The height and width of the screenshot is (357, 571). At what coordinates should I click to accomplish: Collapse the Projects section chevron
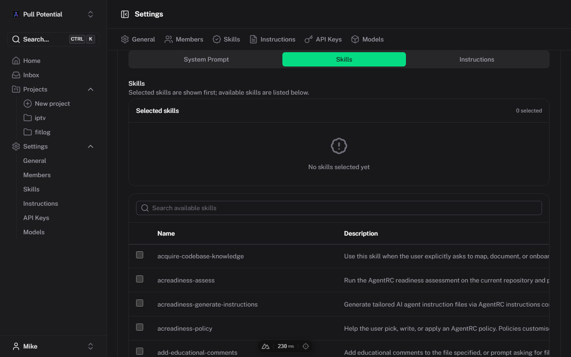coord(91,89)
